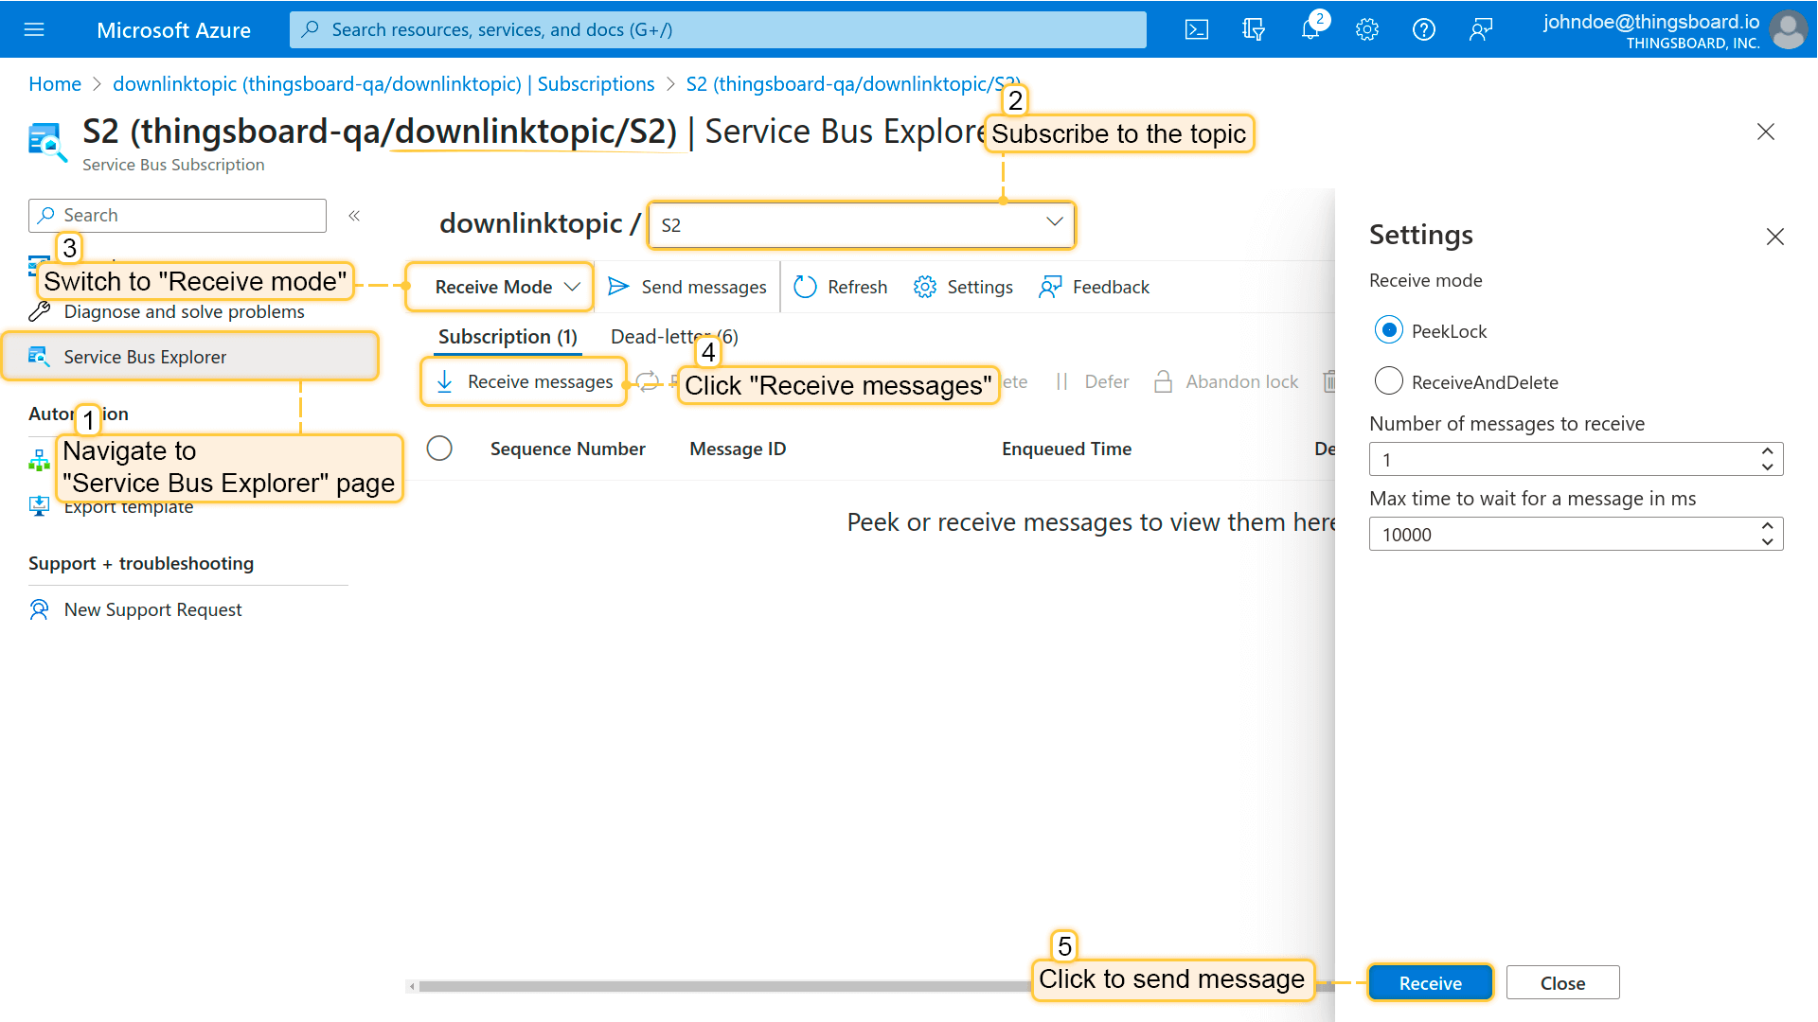Click the horizontal scrollbar at bottom

point(720,986)
